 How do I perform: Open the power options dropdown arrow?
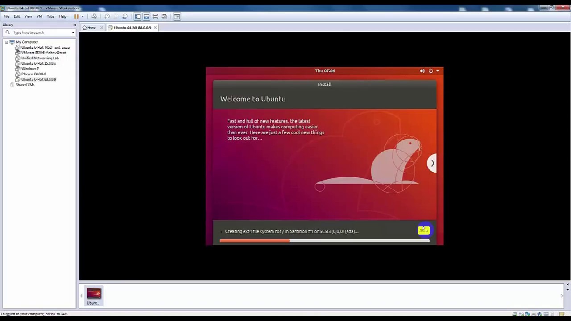[82, 16]
